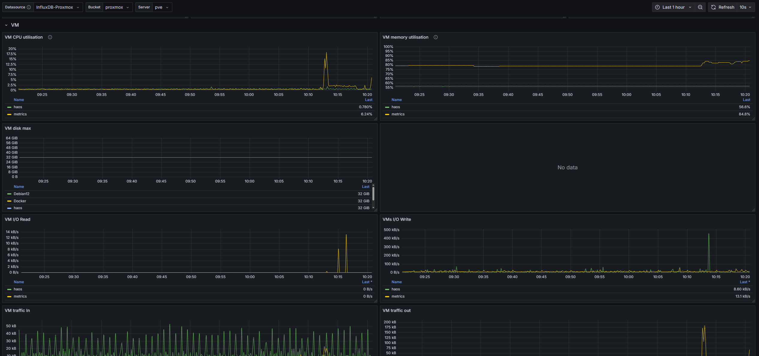Open VM traffic out panel title menu
The height and width of the screenshot is (356, 759).
[396, 310]
